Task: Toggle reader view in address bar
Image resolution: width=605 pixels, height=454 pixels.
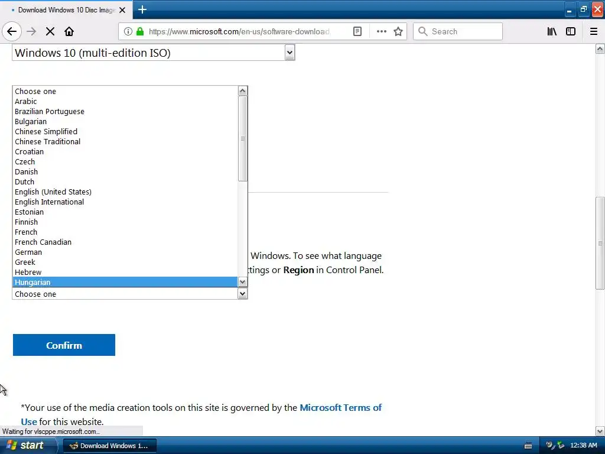Action: 357,31
